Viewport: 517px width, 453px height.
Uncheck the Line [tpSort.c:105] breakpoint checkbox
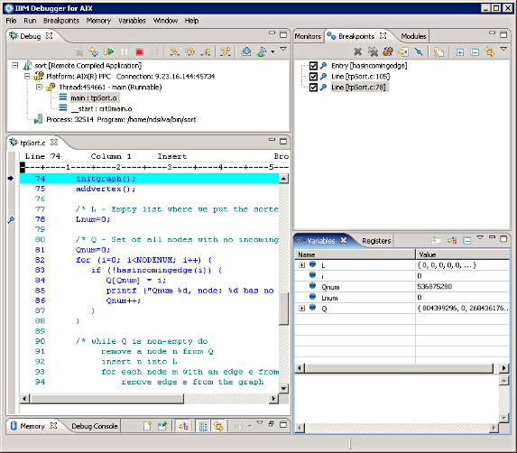click(x=313, y=77)
